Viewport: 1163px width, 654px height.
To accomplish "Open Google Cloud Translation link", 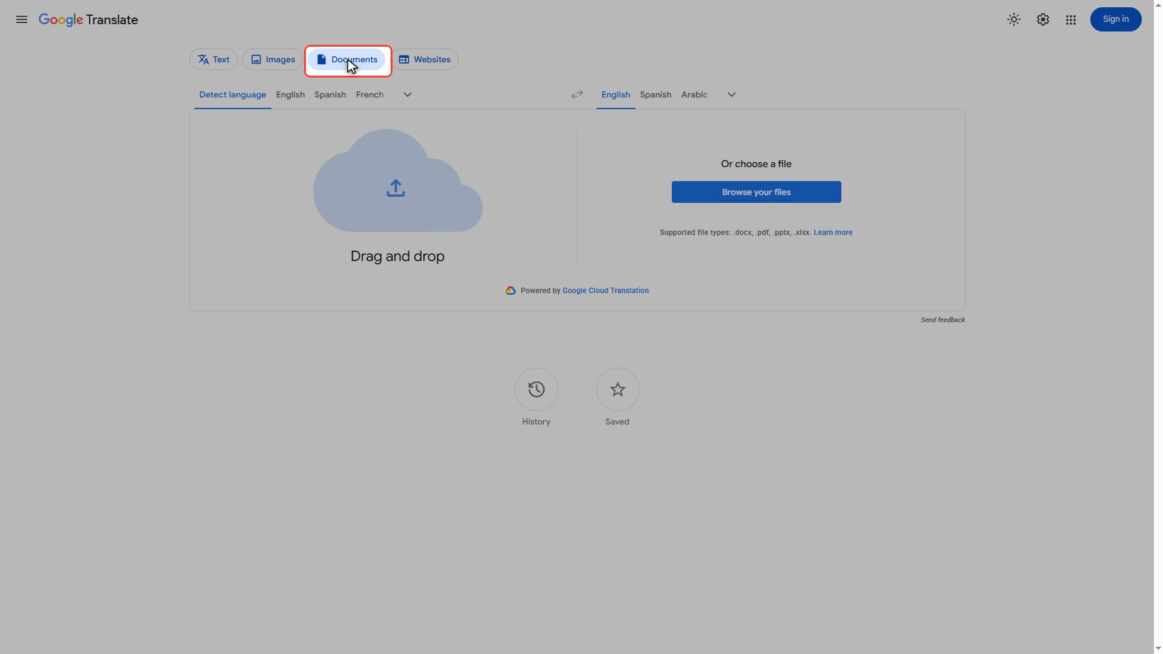I will point(606,291).
